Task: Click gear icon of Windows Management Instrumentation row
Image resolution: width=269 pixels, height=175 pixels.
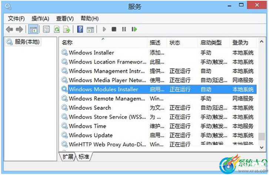Action: tap(64, 71)
